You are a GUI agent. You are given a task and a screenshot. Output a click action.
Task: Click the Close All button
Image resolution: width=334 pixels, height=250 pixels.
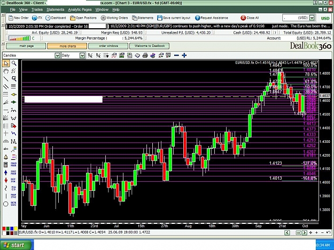[x=250, y=18]
